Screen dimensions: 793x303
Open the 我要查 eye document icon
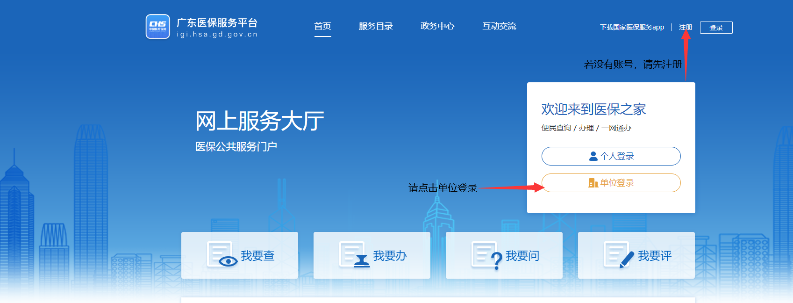point(221,255)
